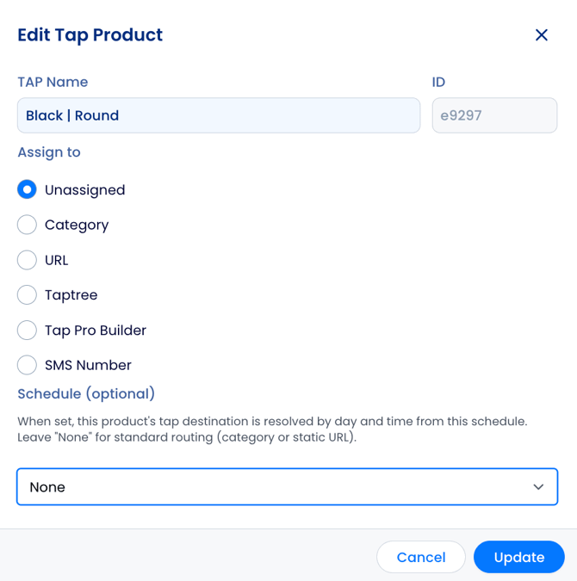
Task: Select the URL radio option
Action: pyautogui.click(x=27, y=260)
